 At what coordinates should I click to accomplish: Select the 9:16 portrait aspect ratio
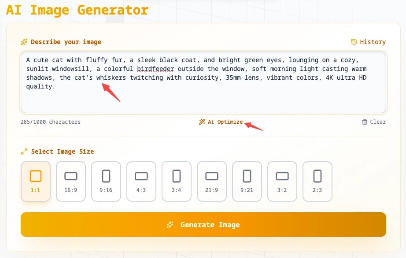click(x=106, y=181)
